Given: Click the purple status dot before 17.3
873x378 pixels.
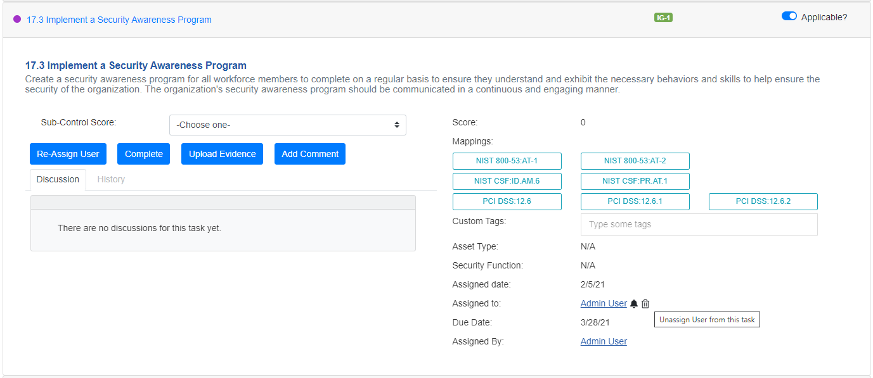Looking at the screenshot, I should (16, 20).
